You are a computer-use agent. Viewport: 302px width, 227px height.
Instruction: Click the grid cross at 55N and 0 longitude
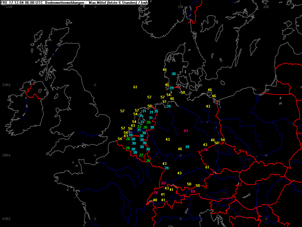95,85
